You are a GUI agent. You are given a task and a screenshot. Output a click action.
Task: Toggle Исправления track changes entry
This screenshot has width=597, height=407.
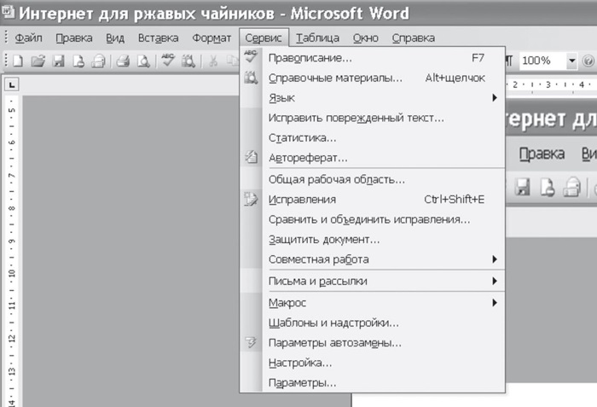coord(373,200)
